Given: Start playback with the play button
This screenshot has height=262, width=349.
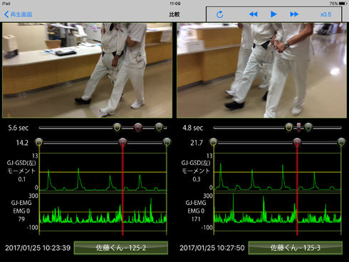Looking at the screenshot, I should pos(274,14).
